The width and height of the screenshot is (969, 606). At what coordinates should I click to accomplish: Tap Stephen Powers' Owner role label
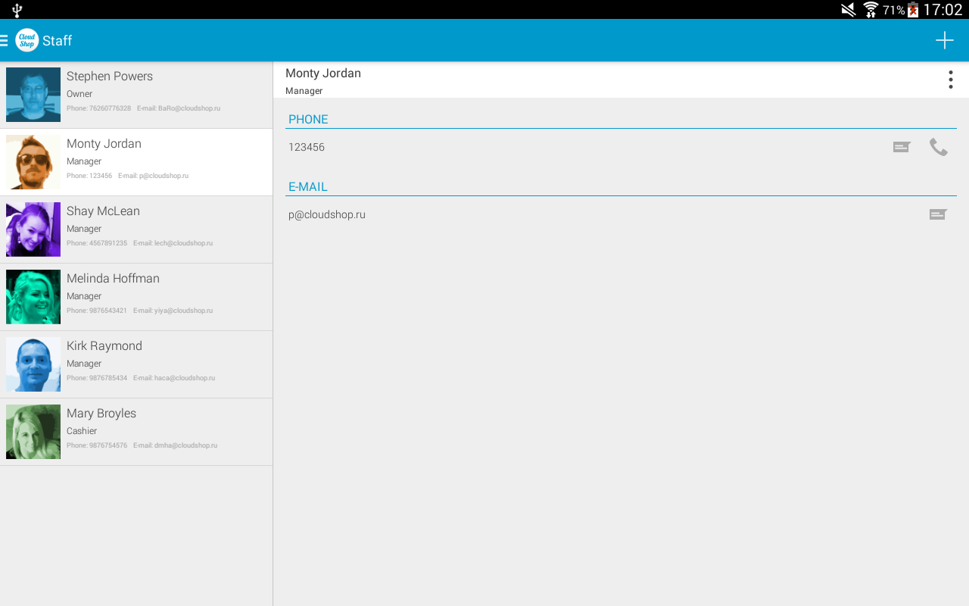point(79,93)
